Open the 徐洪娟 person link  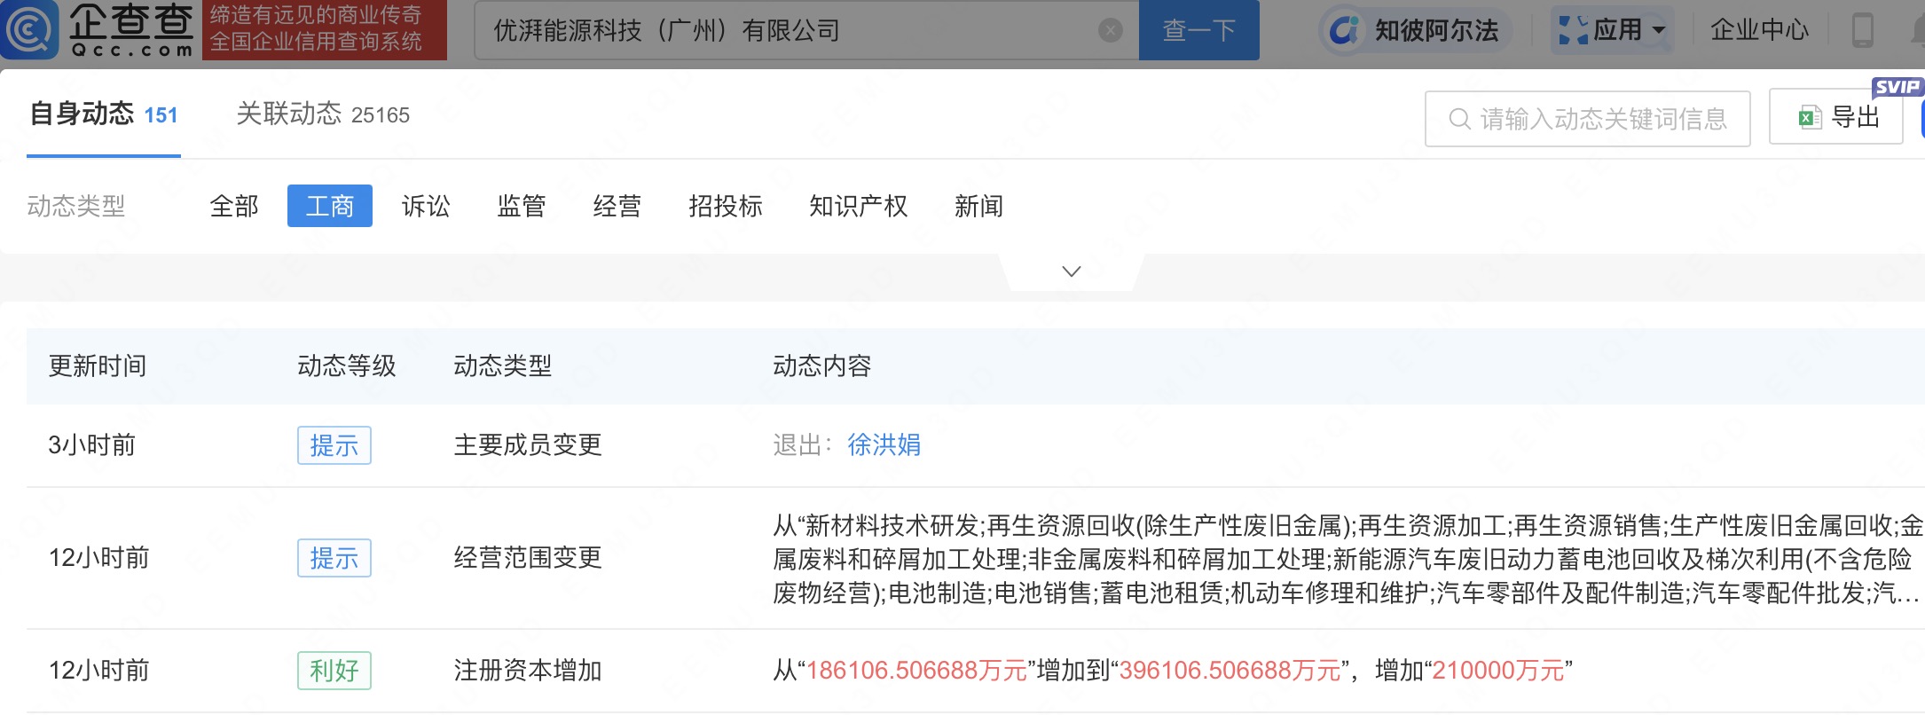[884, 444]
